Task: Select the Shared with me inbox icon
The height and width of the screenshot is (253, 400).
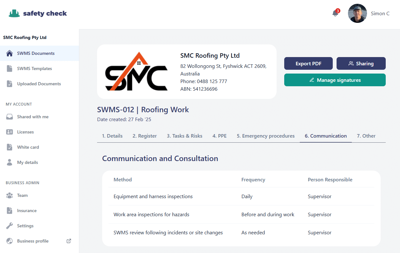Action: point(10,117)
